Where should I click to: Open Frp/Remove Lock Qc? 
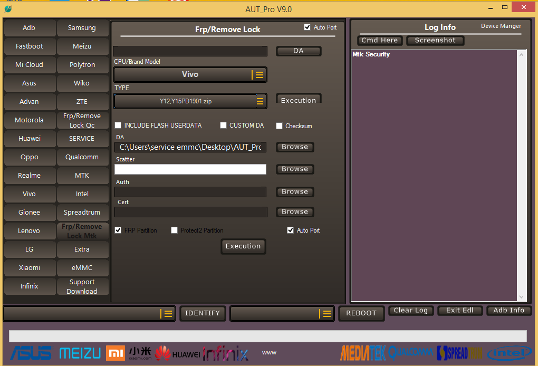pos(82,120)
